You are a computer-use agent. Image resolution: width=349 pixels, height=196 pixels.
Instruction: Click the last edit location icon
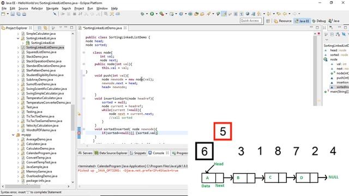279,14
